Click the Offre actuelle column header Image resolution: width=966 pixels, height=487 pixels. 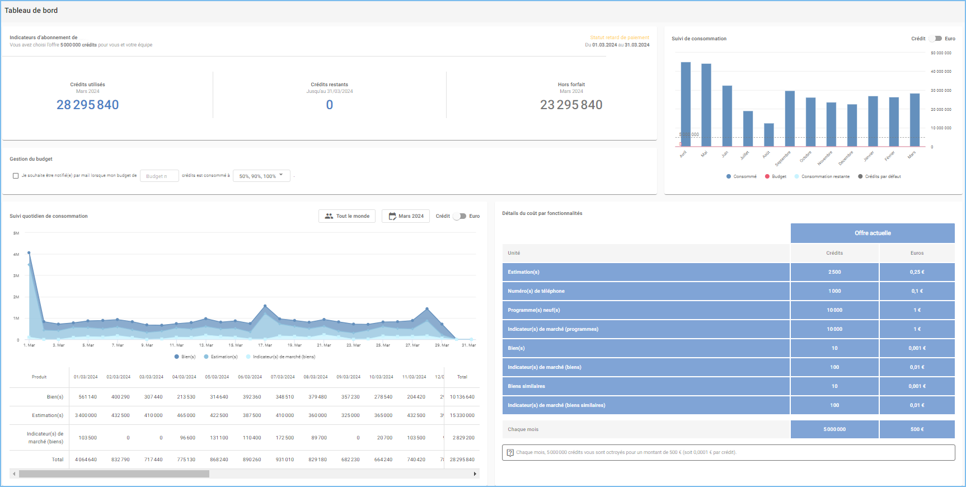tap(873, 233)
